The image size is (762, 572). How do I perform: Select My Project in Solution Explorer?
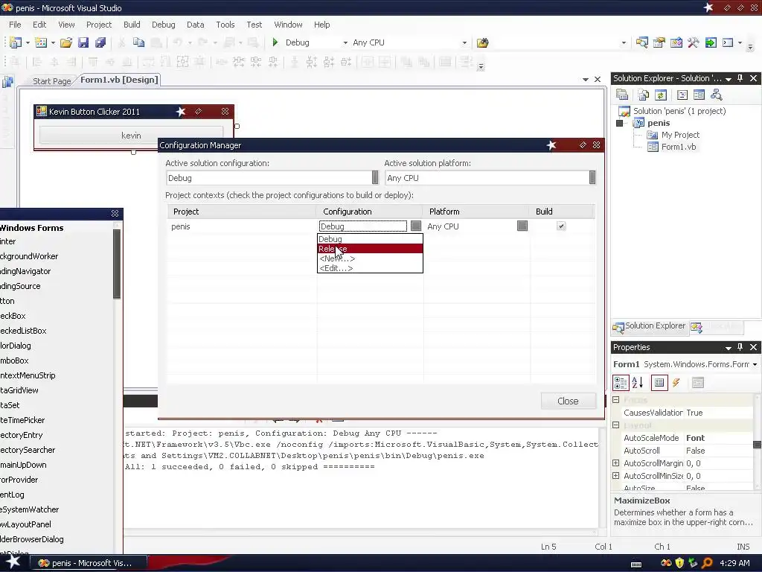[x=680, y=135]
